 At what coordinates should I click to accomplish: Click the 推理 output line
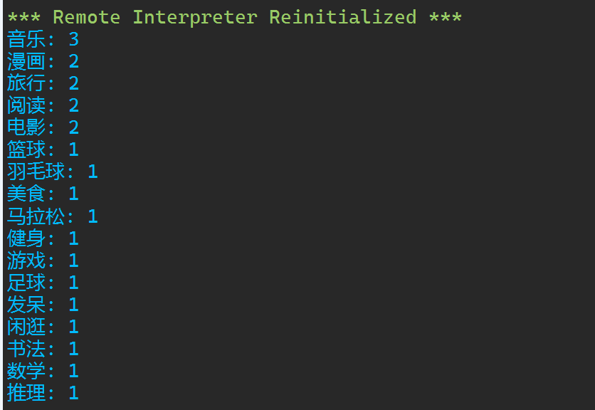pos(43,392)
